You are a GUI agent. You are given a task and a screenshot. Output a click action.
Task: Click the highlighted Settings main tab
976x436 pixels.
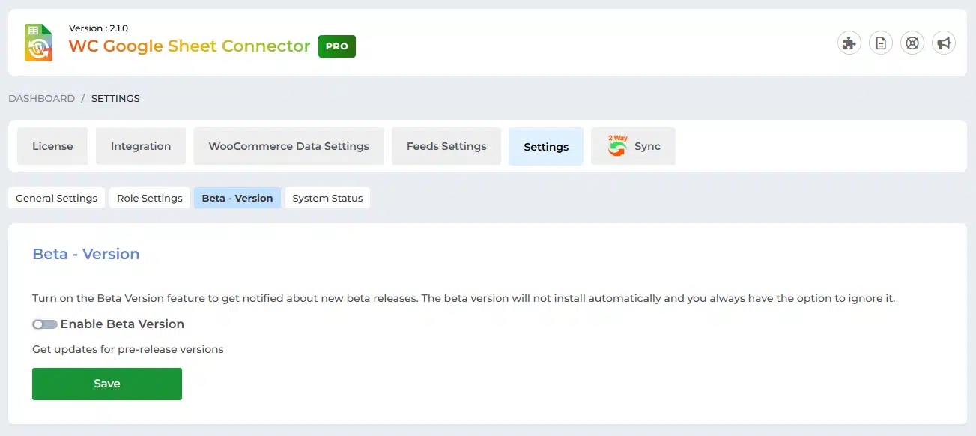tap(546, 147)
